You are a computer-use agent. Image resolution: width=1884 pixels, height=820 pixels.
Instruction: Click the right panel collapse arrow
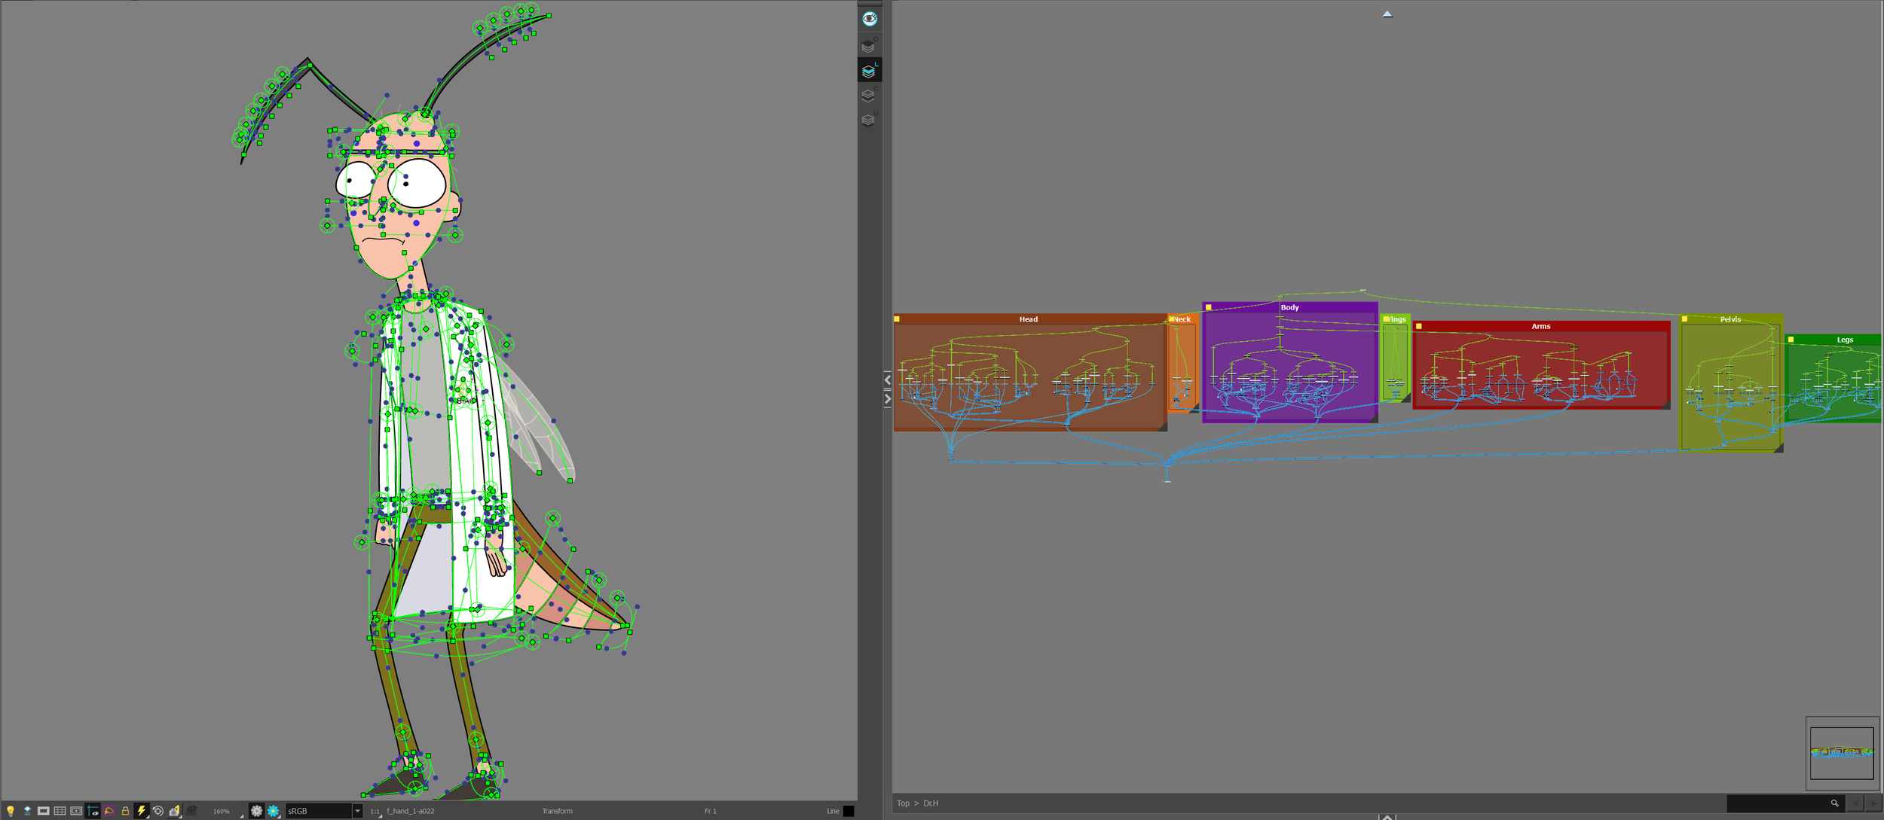[888, 399]
